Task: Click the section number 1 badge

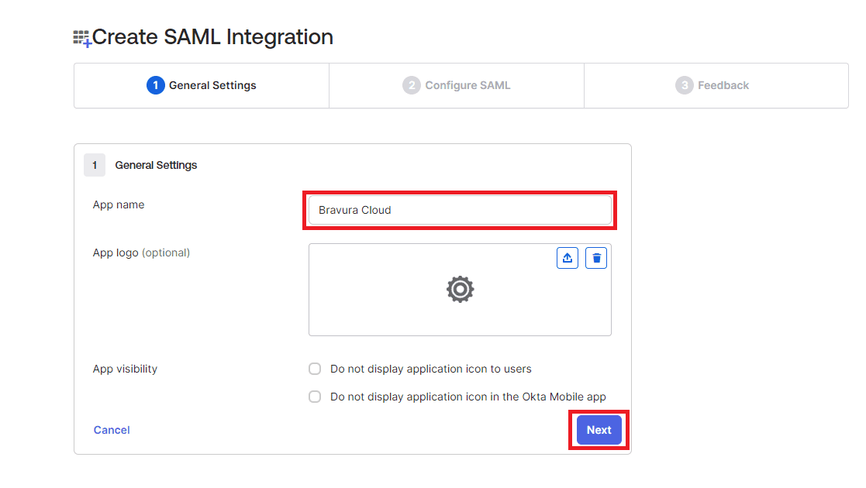Action: 95,165
